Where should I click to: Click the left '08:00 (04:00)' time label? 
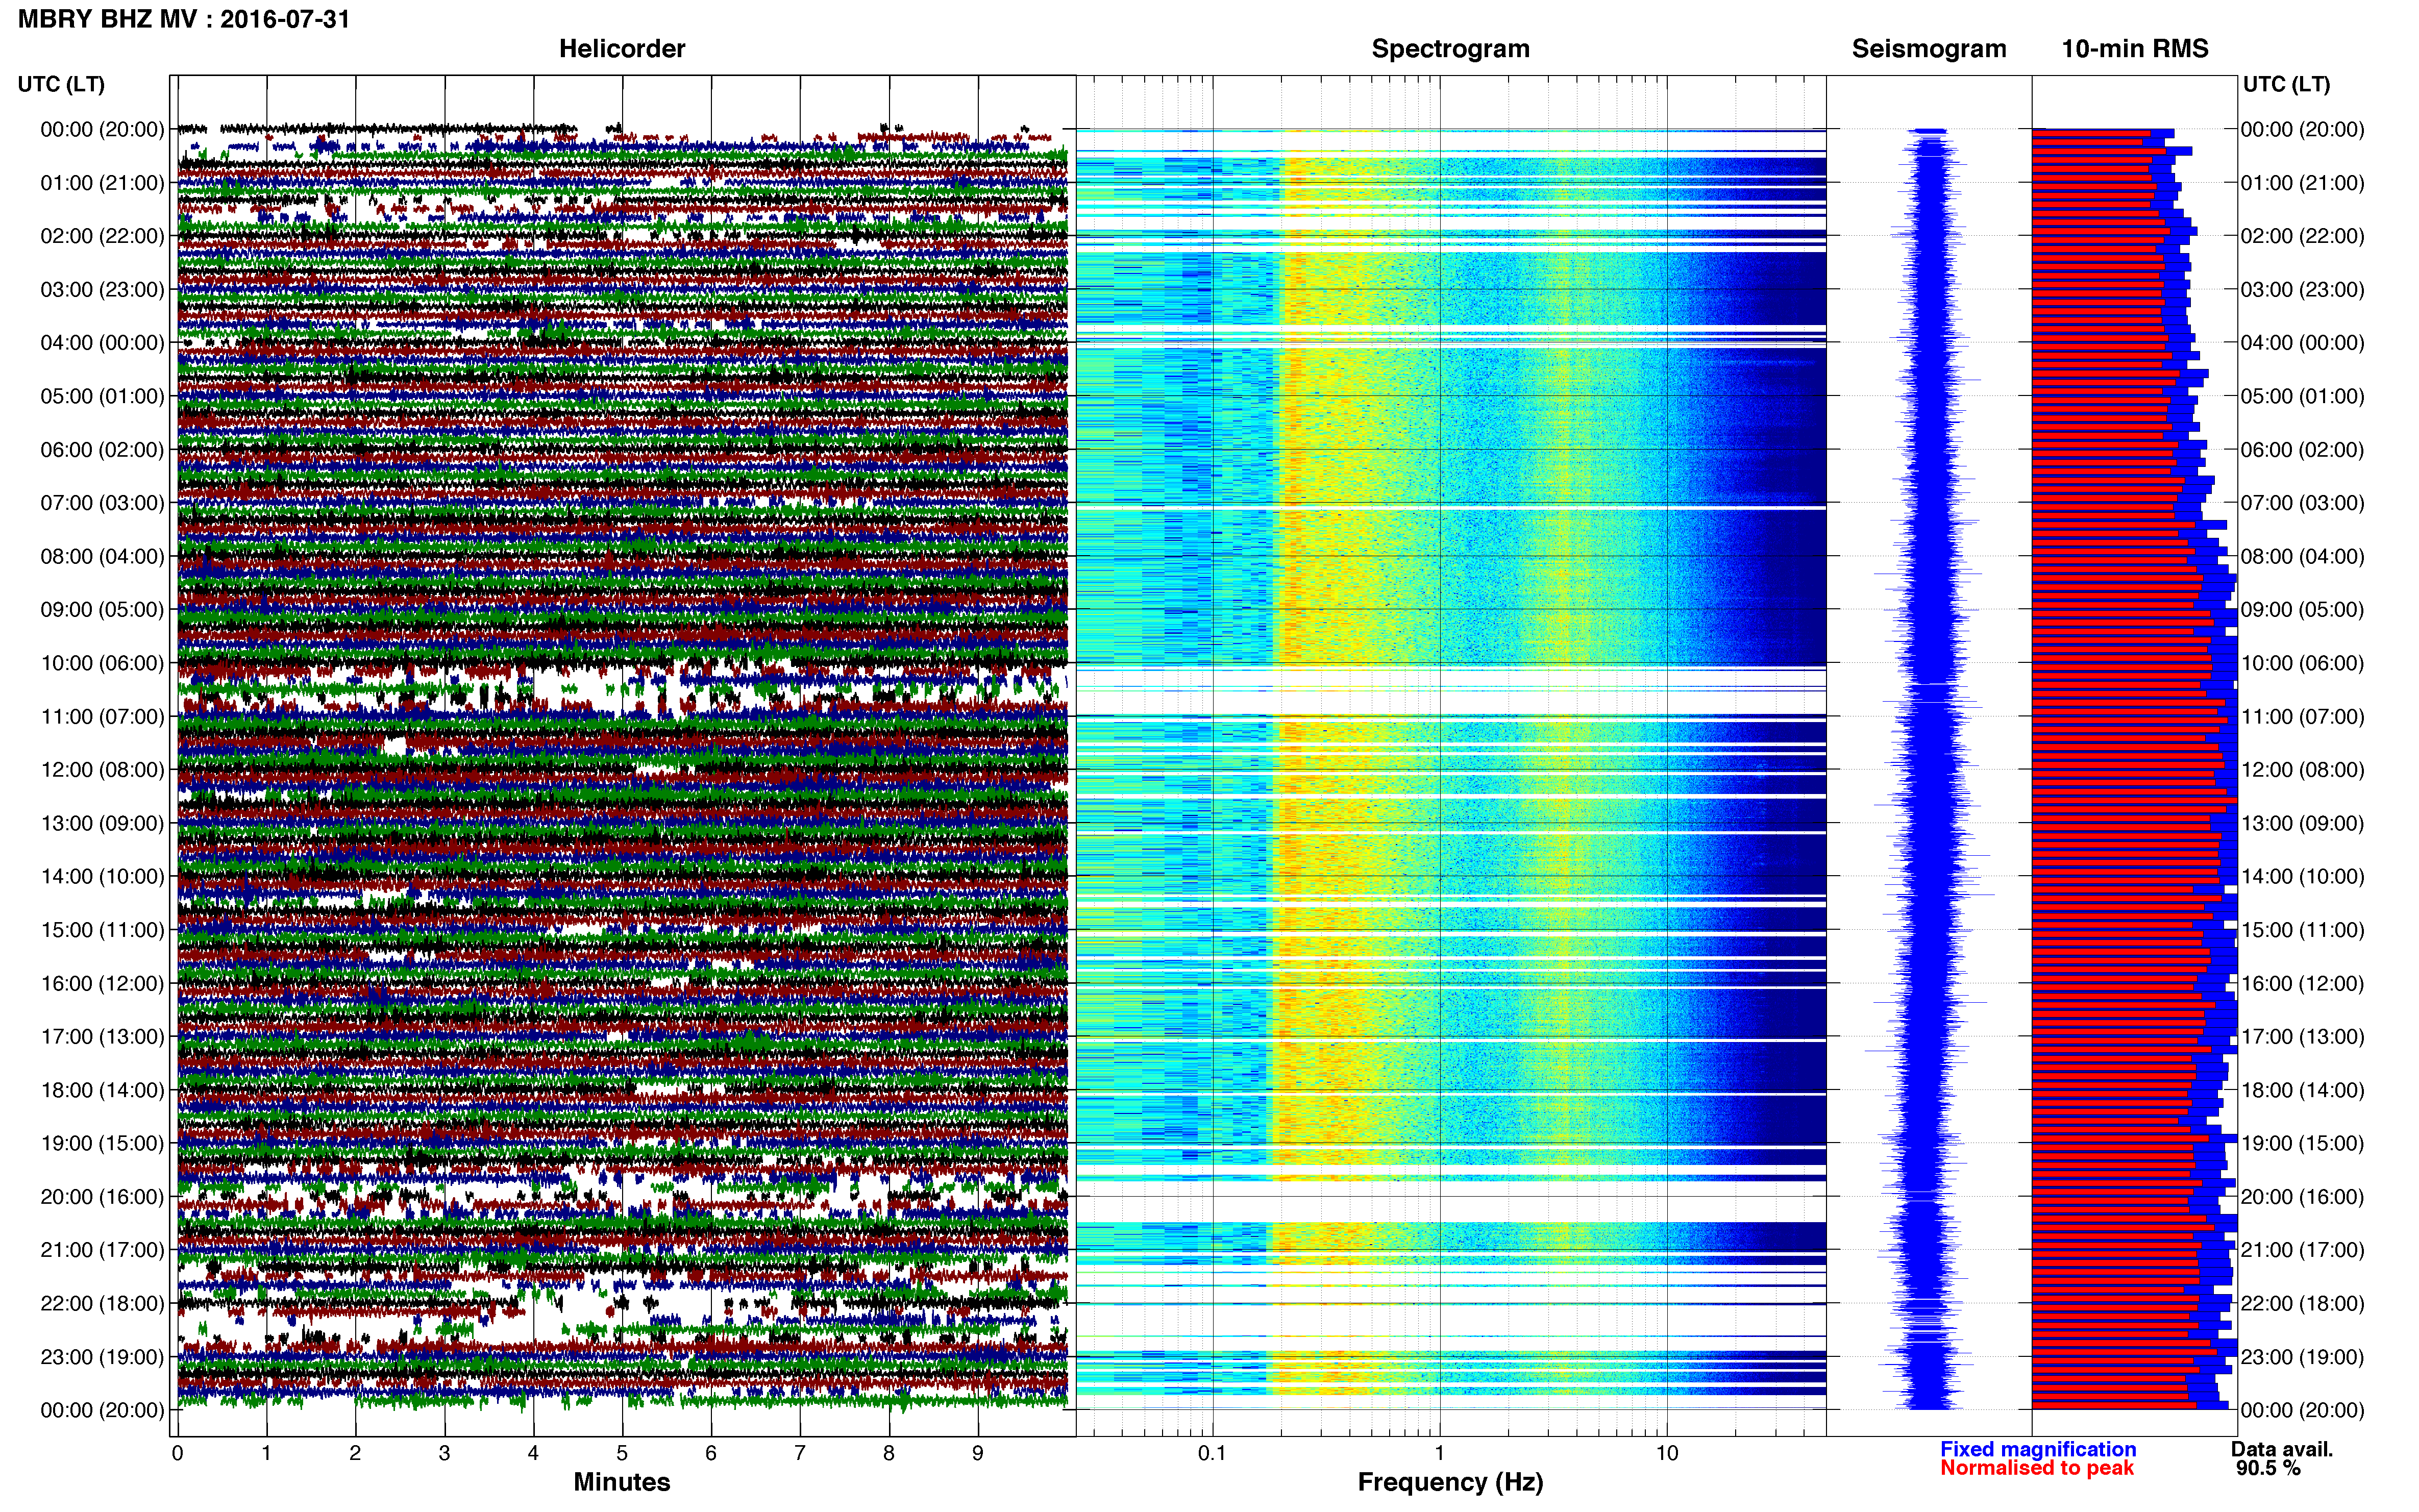point(102,556)
